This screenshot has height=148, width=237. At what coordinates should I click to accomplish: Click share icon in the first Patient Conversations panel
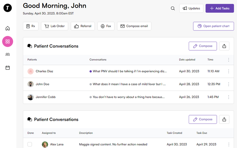224,46
